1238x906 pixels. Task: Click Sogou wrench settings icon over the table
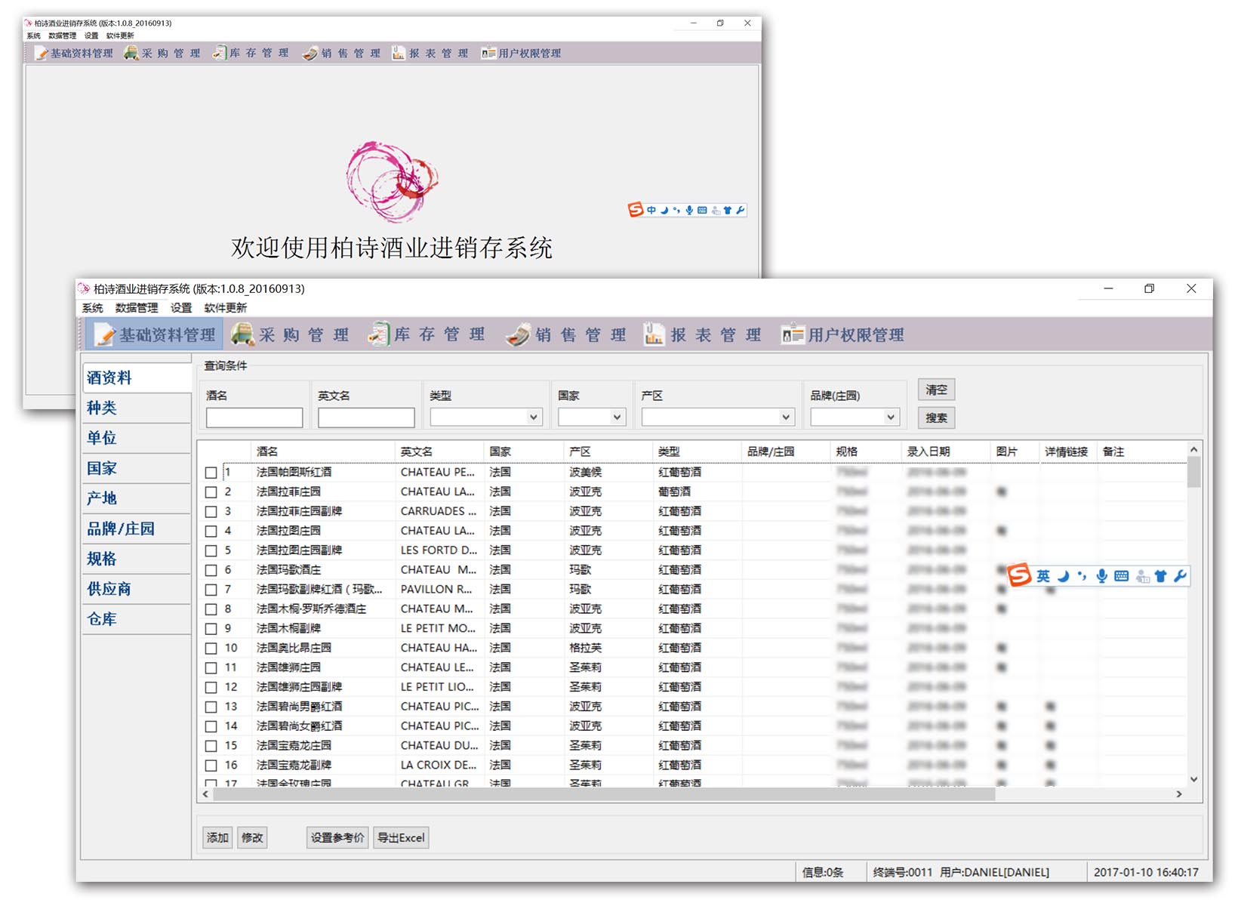coord(1181,576)
